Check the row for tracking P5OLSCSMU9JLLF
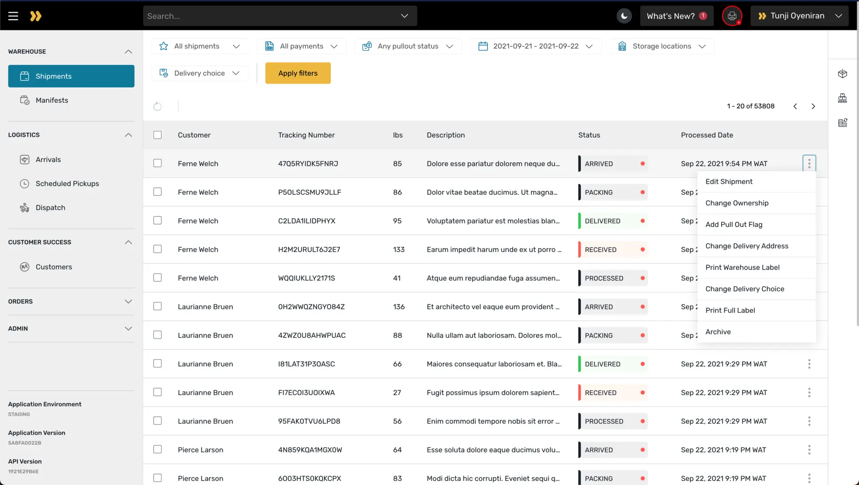Viewport: 859px width, 485px height. click(x=157, y=192)
